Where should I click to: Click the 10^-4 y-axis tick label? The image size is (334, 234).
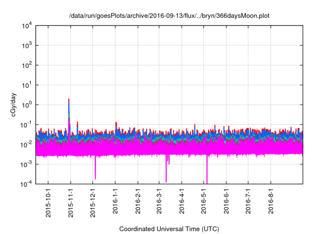point(26,184)
